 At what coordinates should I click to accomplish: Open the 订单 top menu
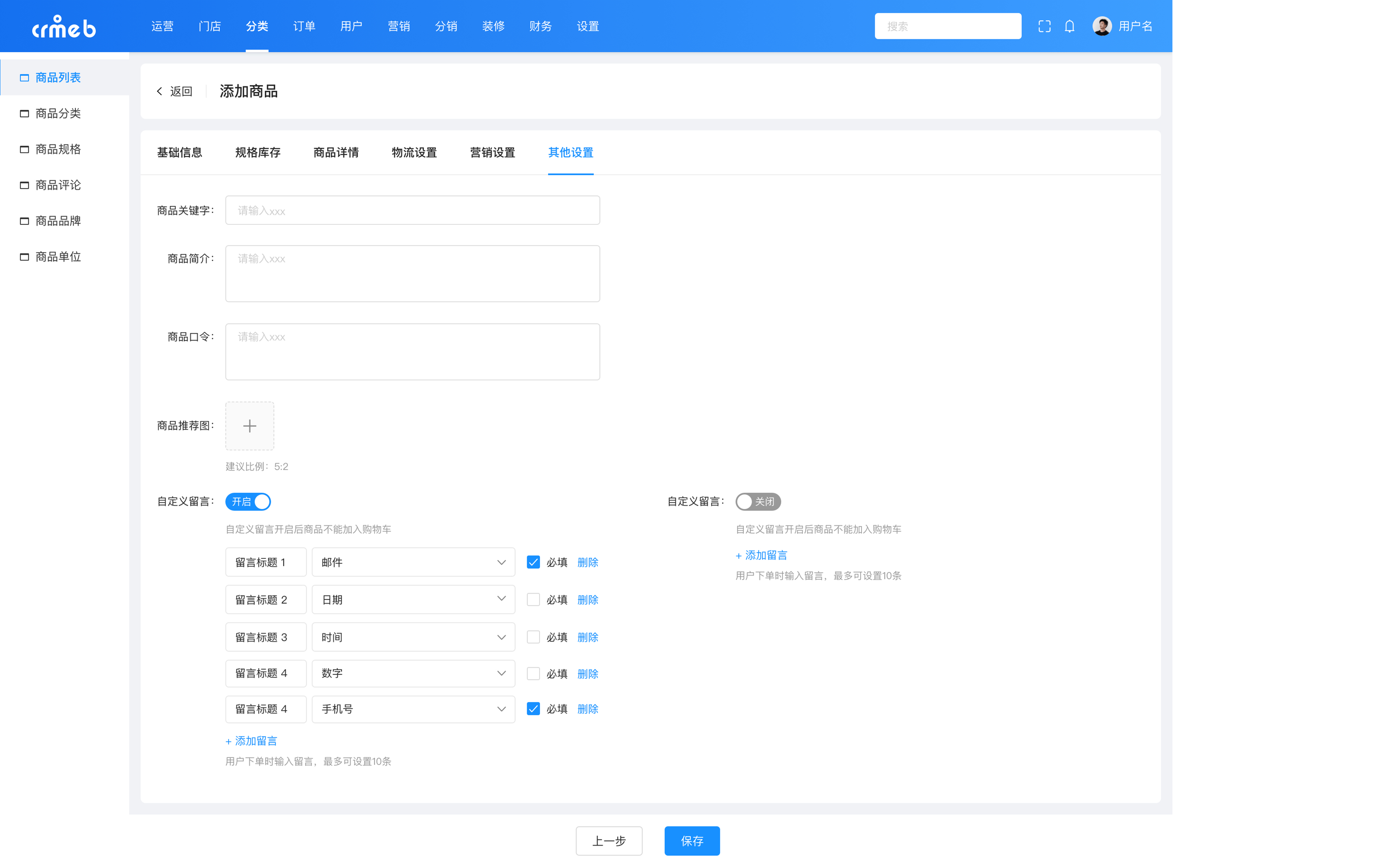coord(304,26)
